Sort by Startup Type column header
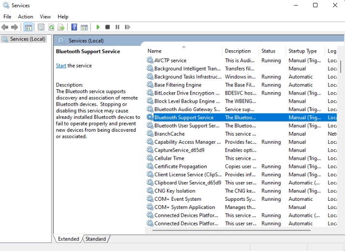The image size is (345, 251). (302, 51)
